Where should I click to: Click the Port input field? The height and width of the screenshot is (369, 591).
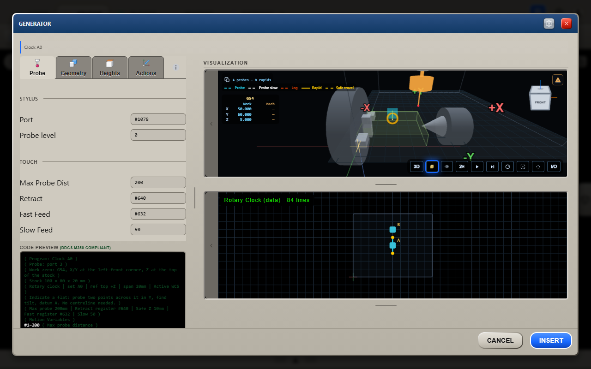tap(158, 119)
